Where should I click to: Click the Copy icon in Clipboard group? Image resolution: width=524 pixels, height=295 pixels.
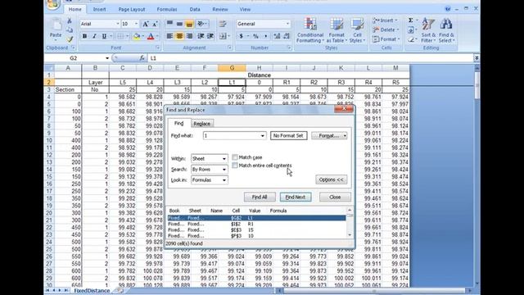(x=70, y=30)
